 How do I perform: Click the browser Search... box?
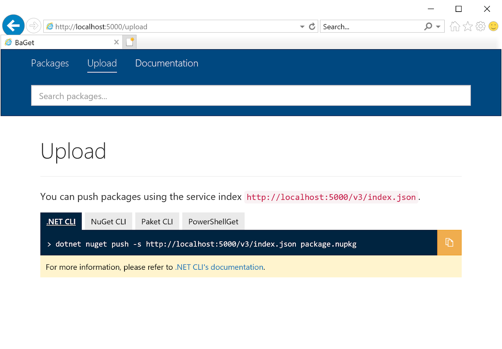point(372,27)
